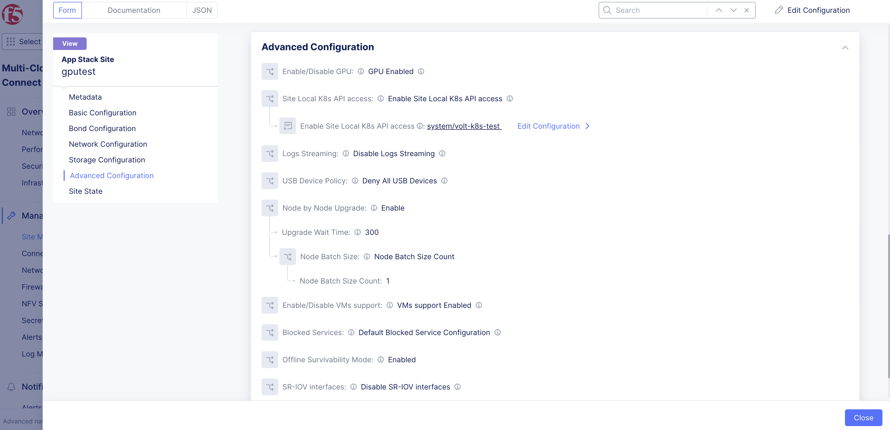Click the document icon on the K8s API access row
The height and width of the screenshot is (430, 890).
287,126
